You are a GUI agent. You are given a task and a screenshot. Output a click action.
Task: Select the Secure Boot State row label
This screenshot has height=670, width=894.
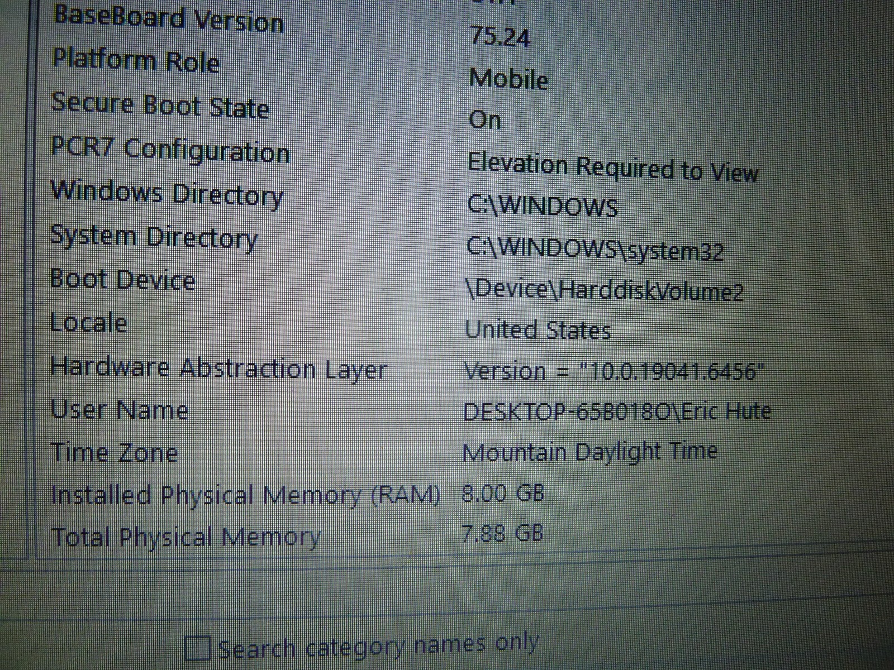[x=160, y=105]
